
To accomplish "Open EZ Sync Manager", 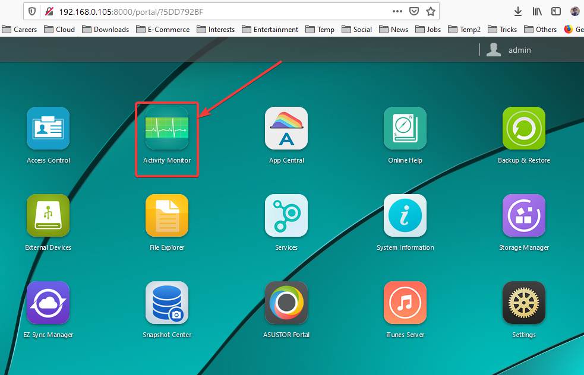I will [48, 303].
